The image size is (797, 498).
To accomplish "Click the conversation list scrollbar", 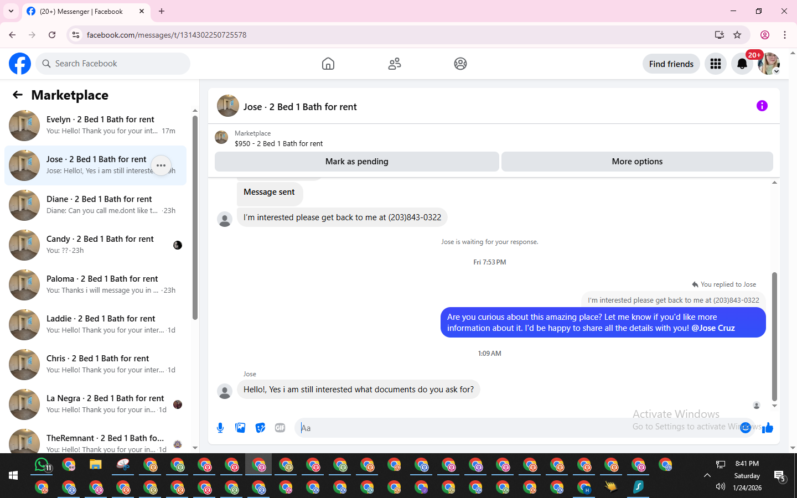I will (195, 218).
